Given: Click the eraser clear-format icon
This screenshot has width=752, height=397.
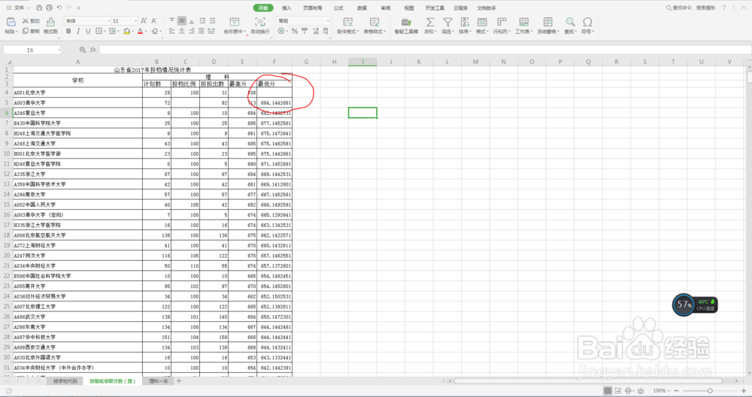Looking at the screenshot, I should (155, 31).
